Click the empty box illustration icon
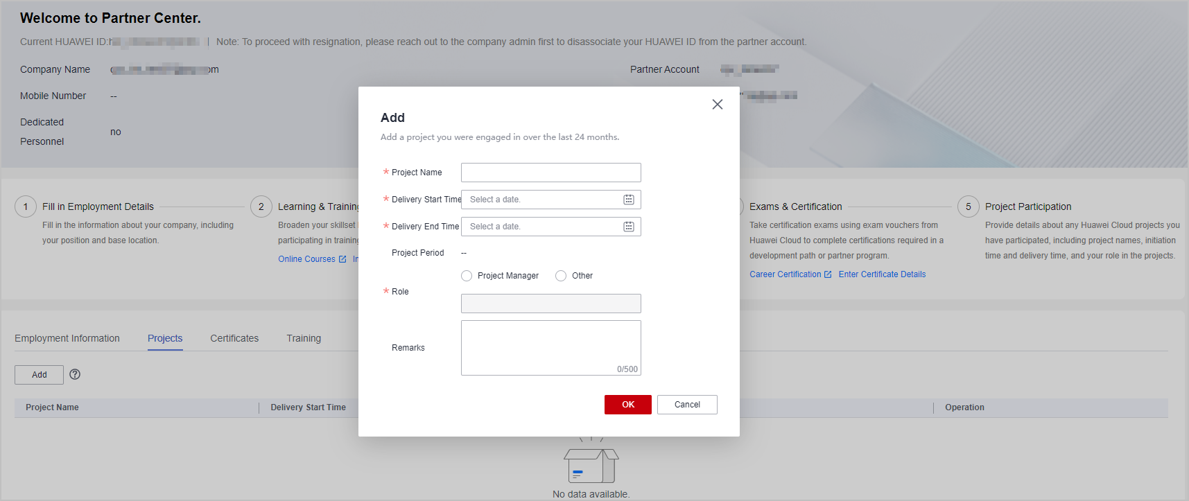Screen dimensions: 1189x501 point(591,461)
